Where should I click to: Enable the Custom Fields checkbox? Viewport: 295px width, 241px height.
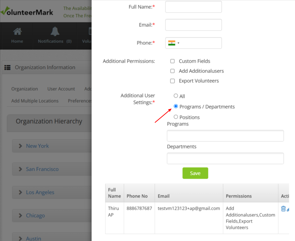click(172, 61)
